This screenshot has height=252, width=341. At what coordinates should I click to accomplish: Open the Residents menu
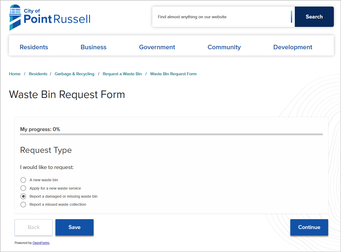tap(34, 47)
